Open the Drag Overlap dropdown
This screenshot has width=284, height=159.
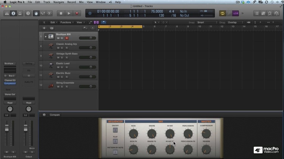point(235,22)
